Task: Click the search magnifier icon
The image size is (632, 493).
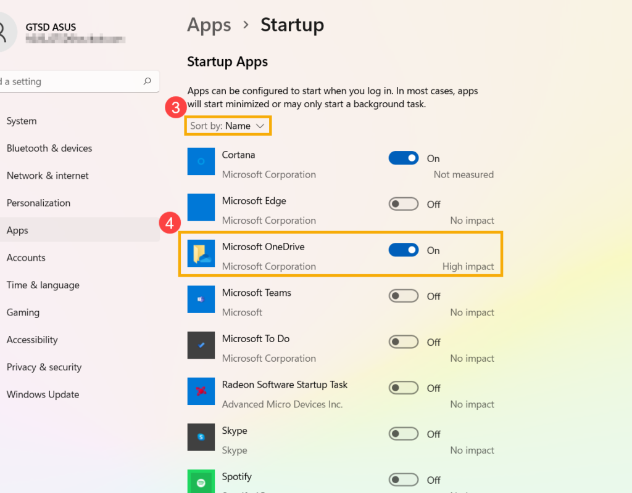Action: [147, 81]
